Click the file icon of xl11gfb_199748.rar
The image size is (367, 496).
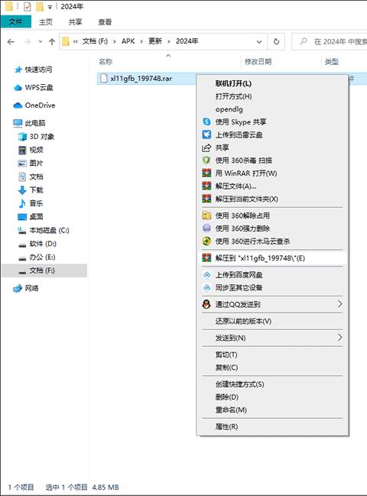[x=104, y=78]
